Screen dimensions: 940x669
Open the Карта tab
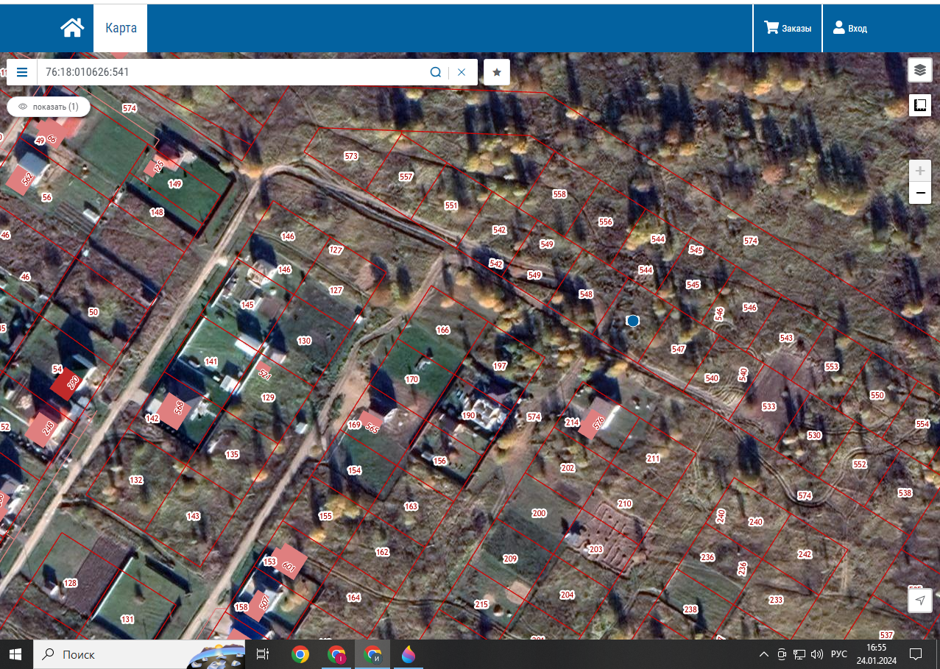[x=121, y=28]
